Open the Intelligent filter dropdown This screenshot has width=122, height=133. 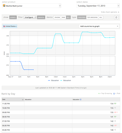click(30, 17)
